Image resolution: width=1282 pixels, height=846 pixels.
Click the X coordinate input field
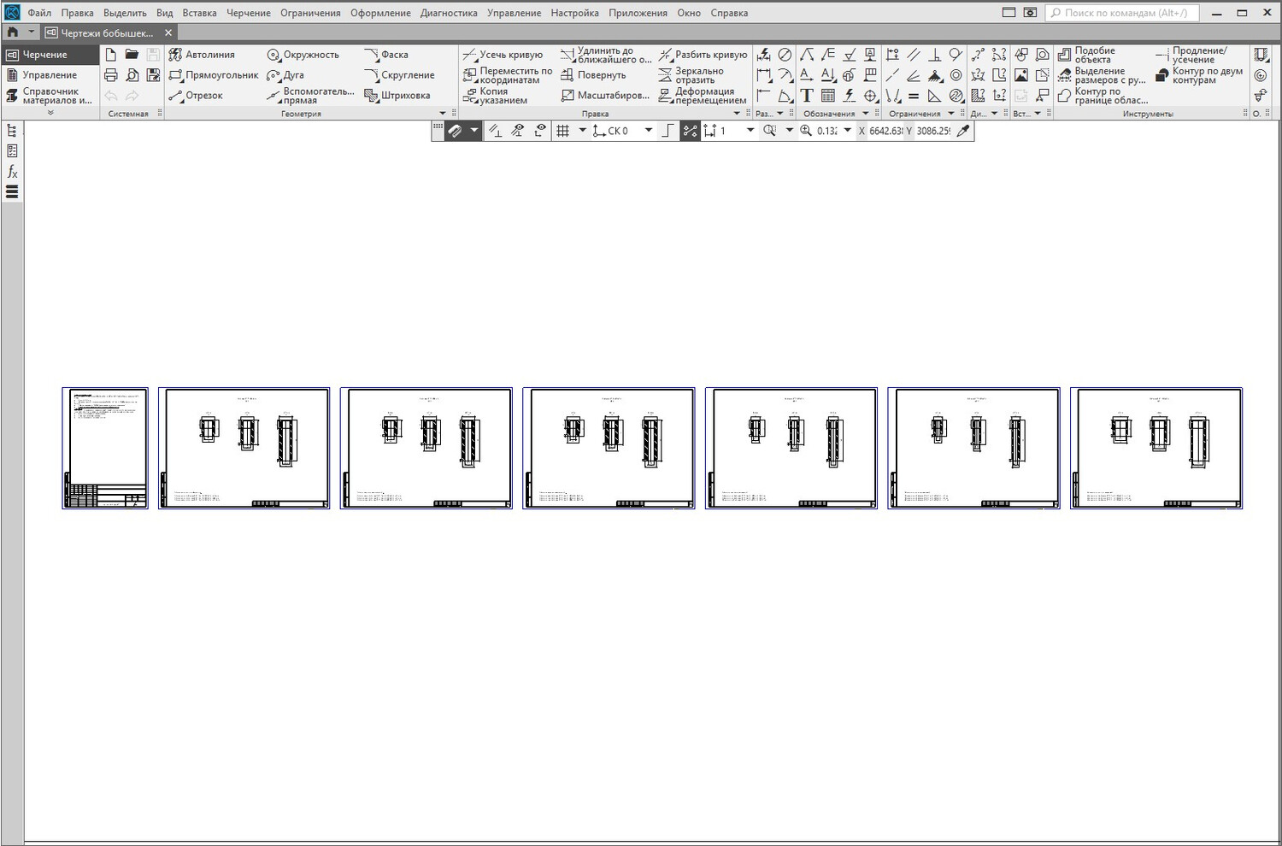point(885,131)
